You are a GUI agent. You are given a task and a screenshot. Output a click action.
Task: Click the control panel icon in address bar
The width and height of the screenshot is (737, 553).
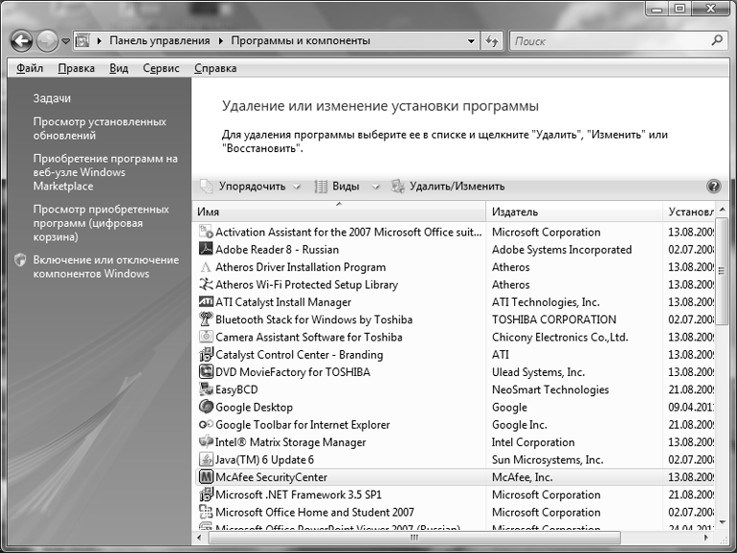tap(82, 41)
